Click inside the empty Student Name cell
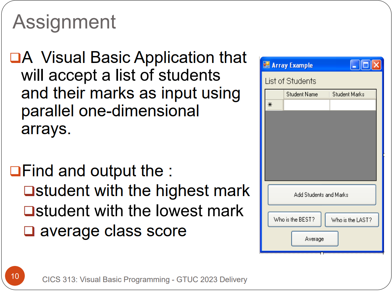 coord(307,104)
